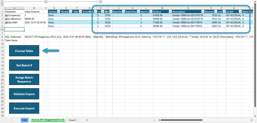Collapse the second column outline group above column H
The height and width of the screenshot is (123, 257).
pos(100,2)
